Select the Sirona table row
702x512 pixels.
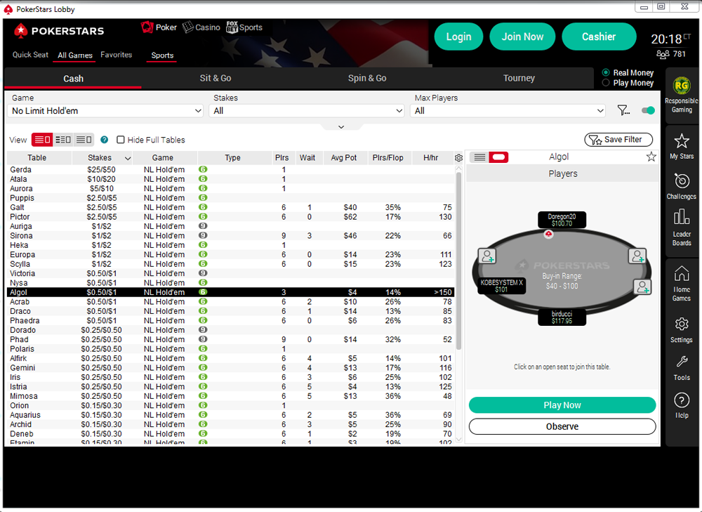point(230,235)
